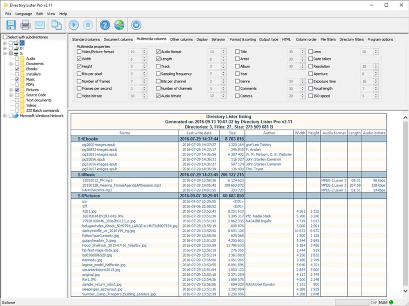Expand the Documents folder in the tree
The height and width of the screenshot is (306, 409).
click(11, 64)
